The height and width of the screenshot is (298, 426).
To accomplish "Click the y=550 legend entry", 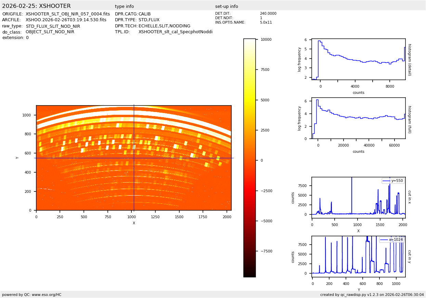I will 393,181.
